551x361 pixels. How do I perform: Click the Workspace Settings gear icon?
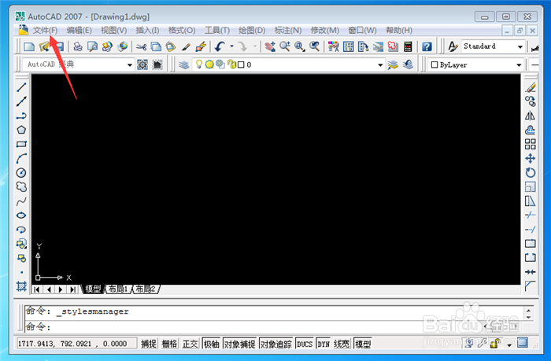(x=142, y=64)
